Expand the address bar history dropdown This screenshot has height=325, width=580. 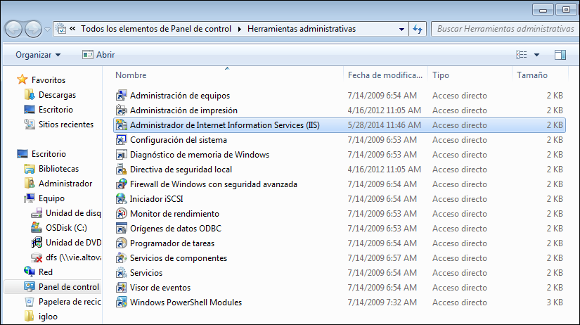tap(401, 29)
